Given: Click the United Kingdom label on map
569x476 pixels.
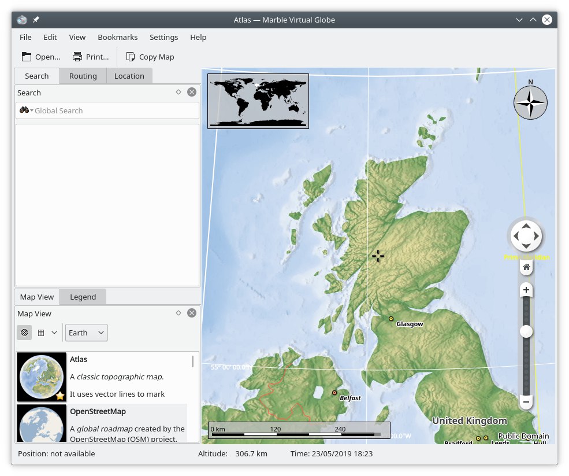Looking at the screenshot, I should tap(470, 420).
